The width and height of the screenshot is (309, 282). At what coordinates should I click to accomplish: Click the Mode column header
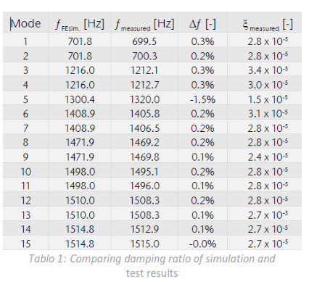25,24
